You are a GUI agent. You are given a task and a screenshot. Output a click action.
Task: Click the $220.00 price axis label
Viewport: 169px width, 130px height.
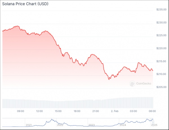tap(161, 48)
